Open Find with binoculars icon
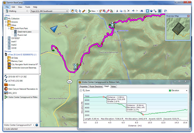 tap(142, 11)
